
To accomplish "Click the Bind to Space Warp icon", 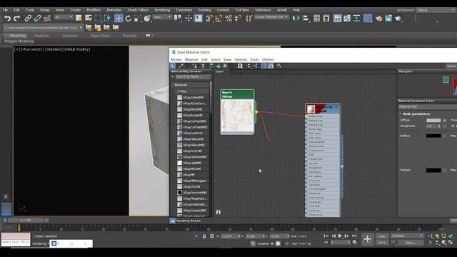I will 47,19.
